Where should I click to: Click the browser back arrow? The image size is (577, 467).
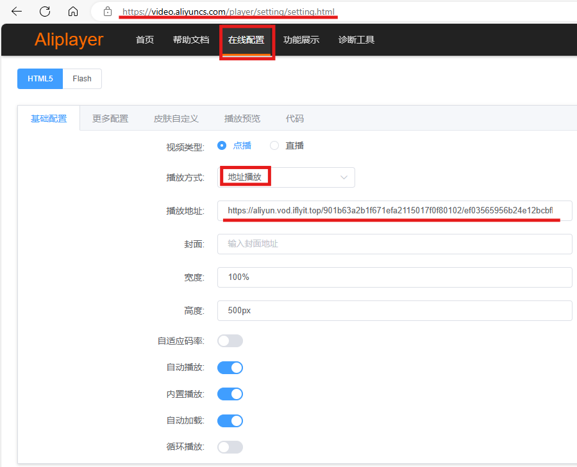click(x=17, y=12)
